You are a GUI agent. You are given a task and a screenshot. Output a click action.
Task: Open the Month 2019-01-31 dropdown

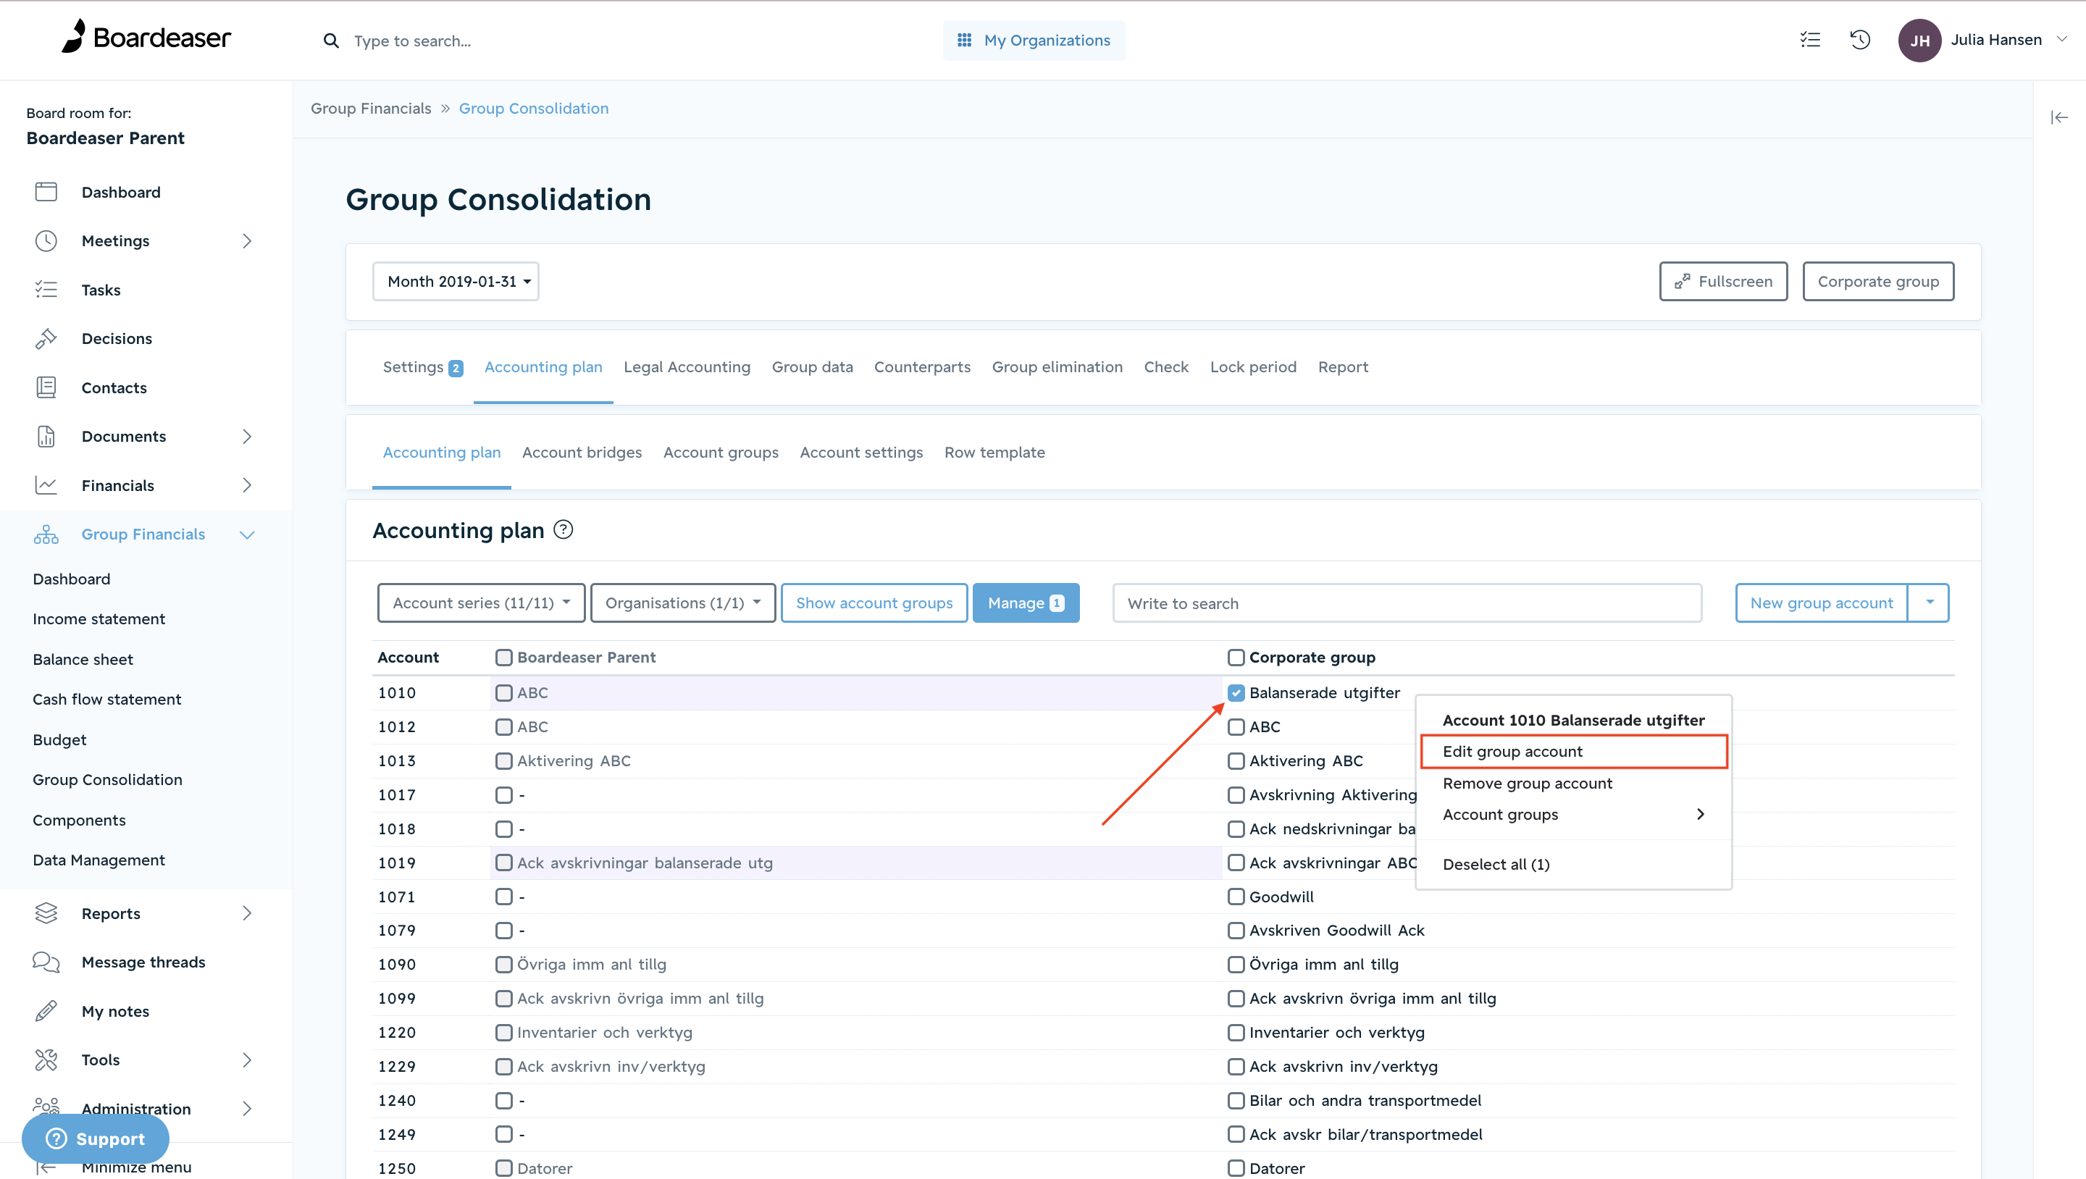[456, 281]
